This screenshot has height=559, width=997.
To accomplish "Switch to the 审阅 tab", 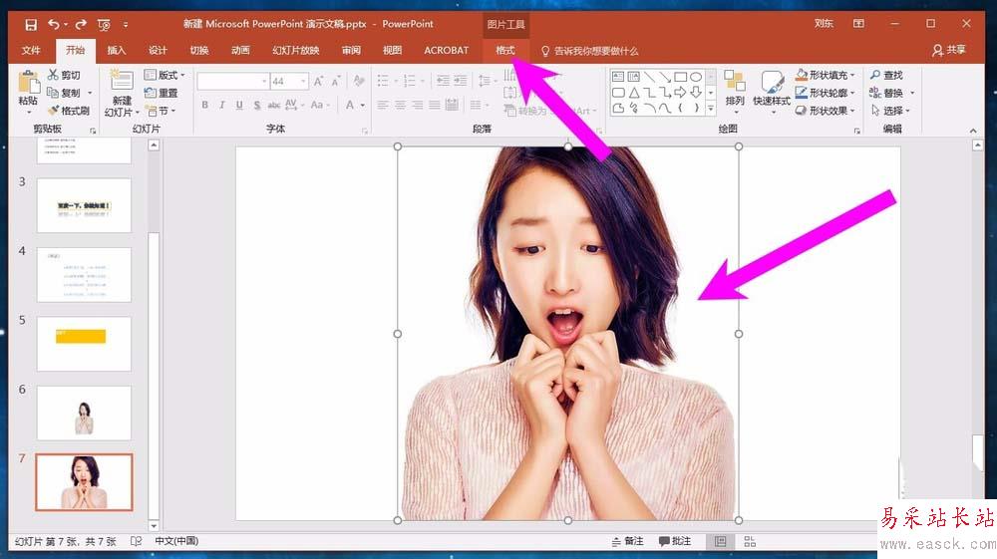I will tap(351, 50).
